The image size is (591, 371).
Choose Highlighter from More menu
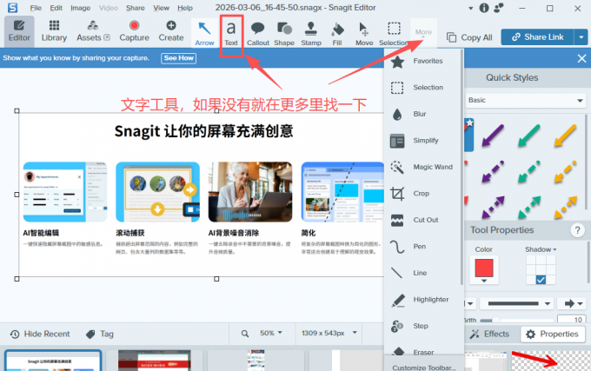[423, 300]
